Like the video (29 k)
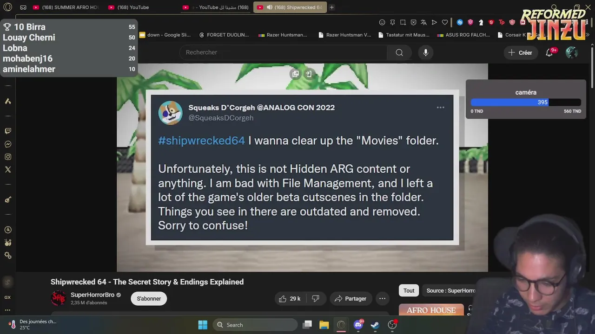Image resolution: width=595 pixels, height=334 pixels. (x=290, y=299)
